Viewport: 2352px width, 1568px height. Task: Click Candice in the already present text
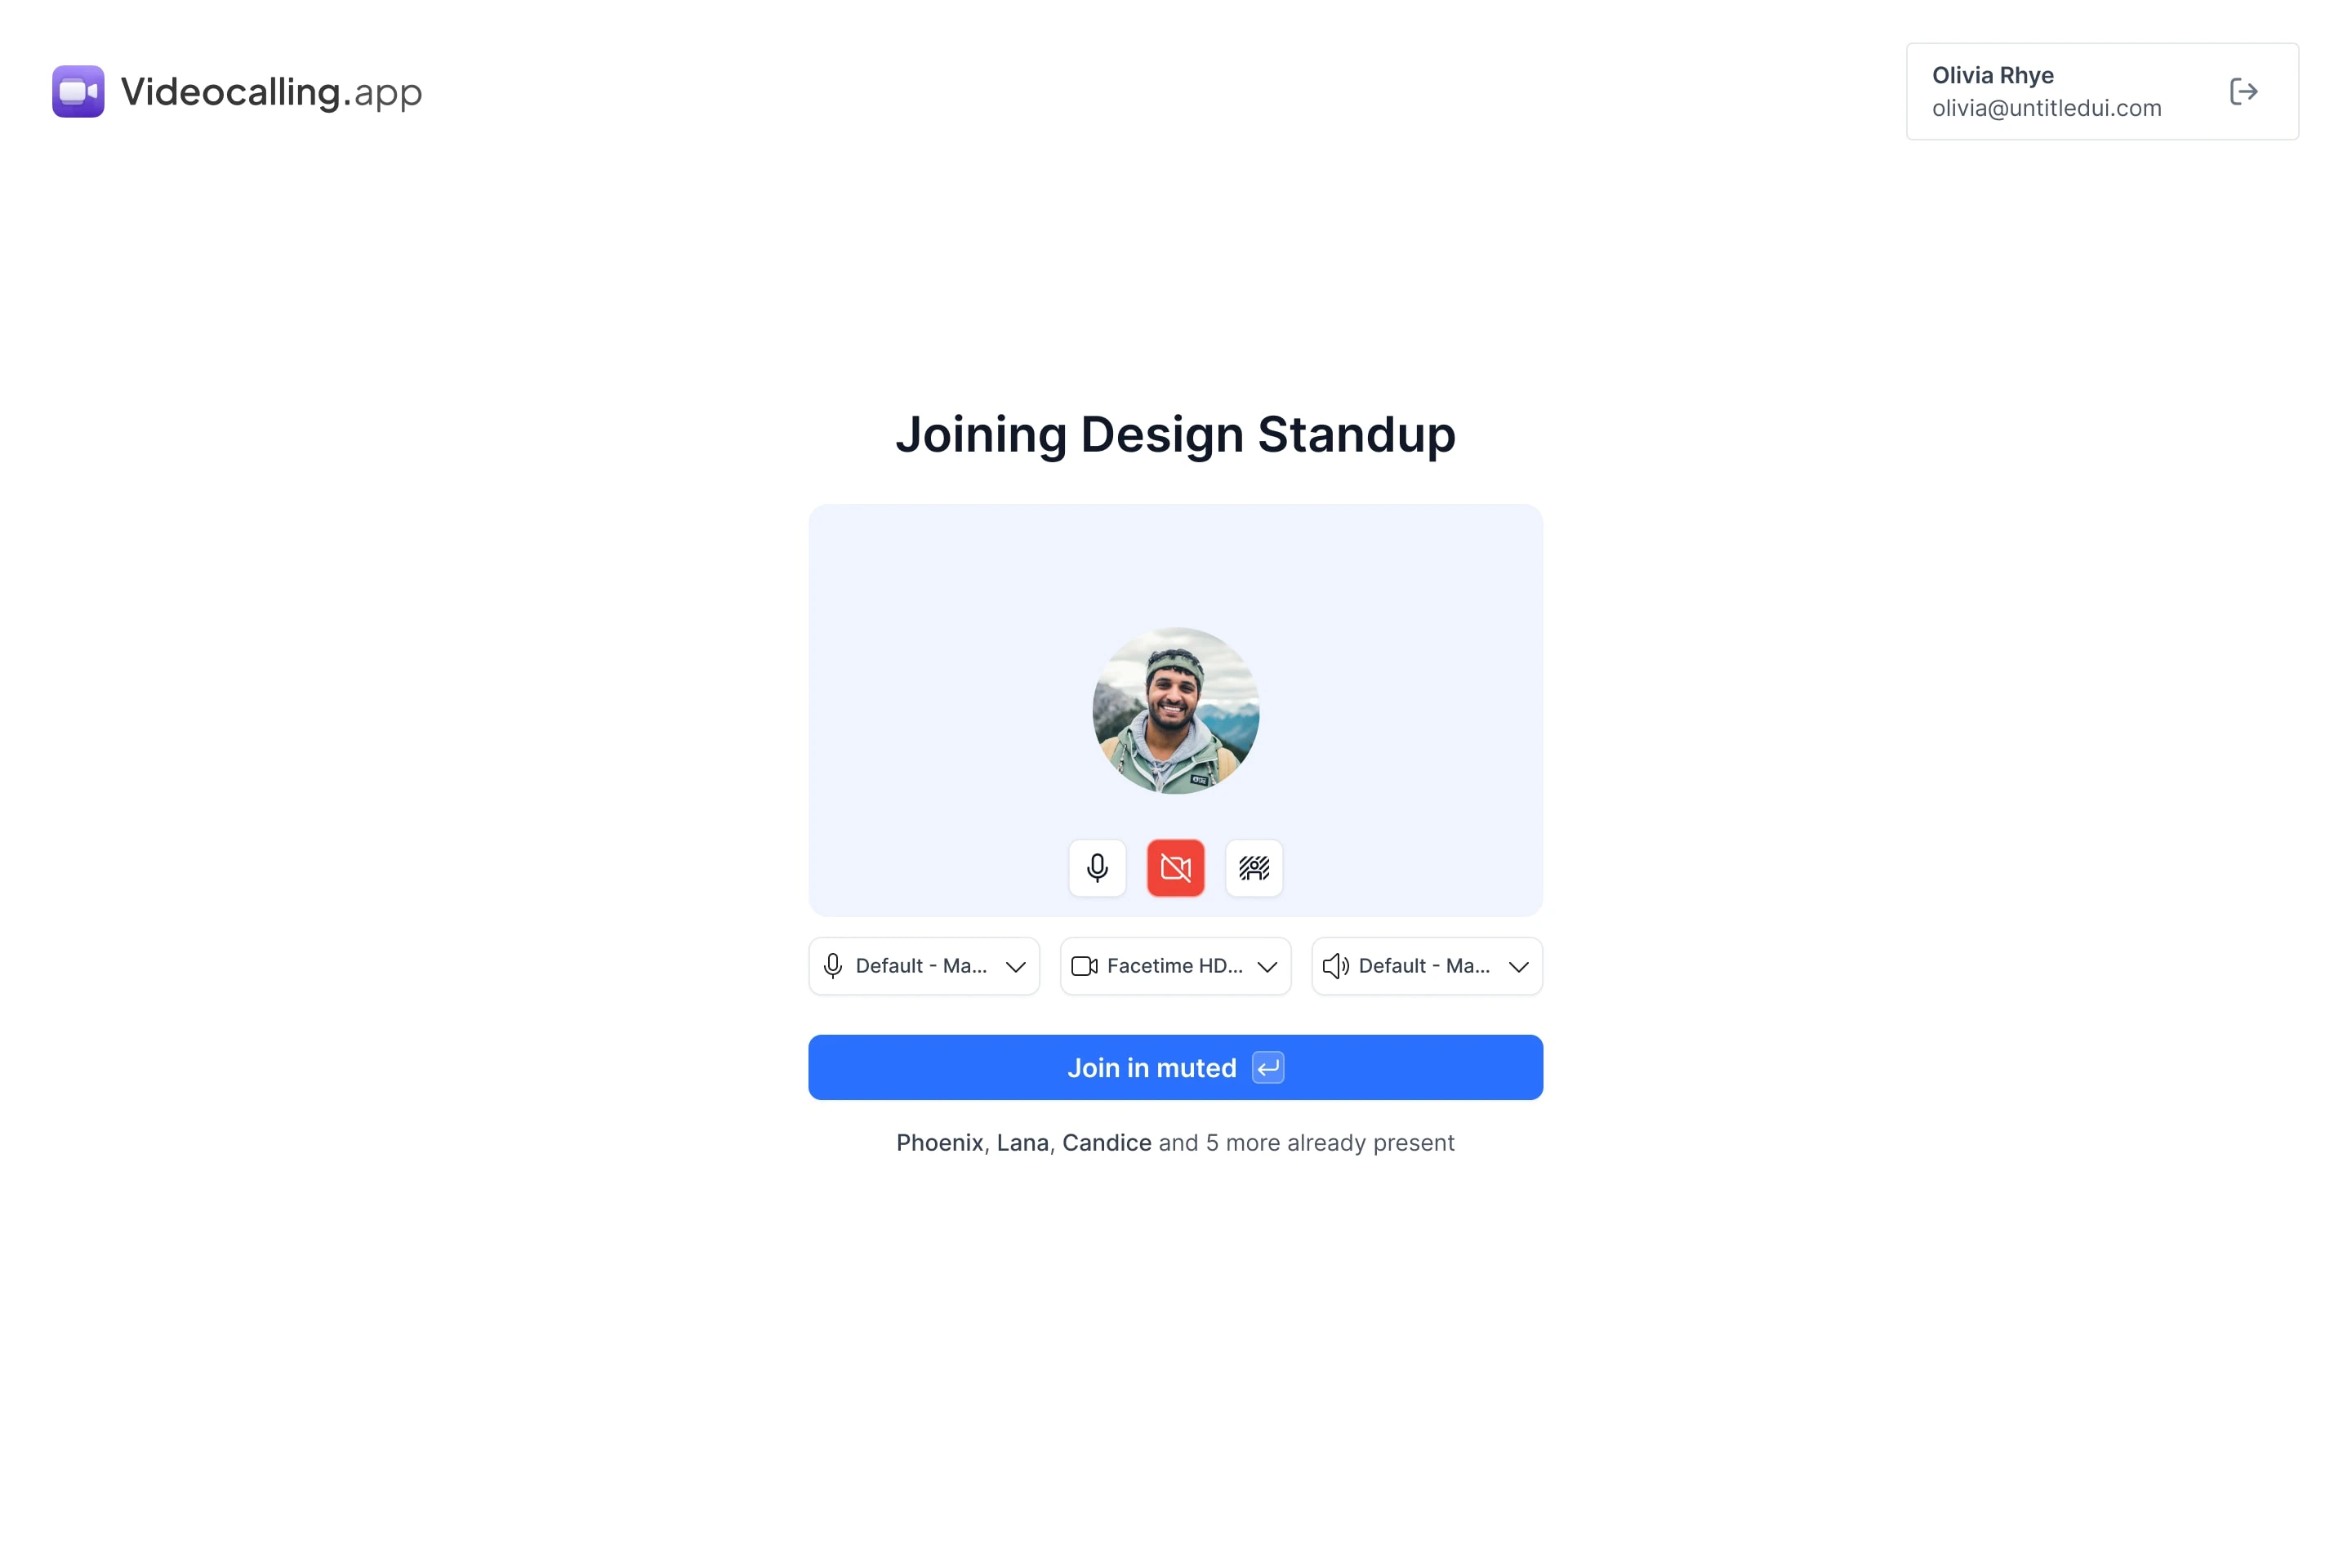tap(1106, 1142)
